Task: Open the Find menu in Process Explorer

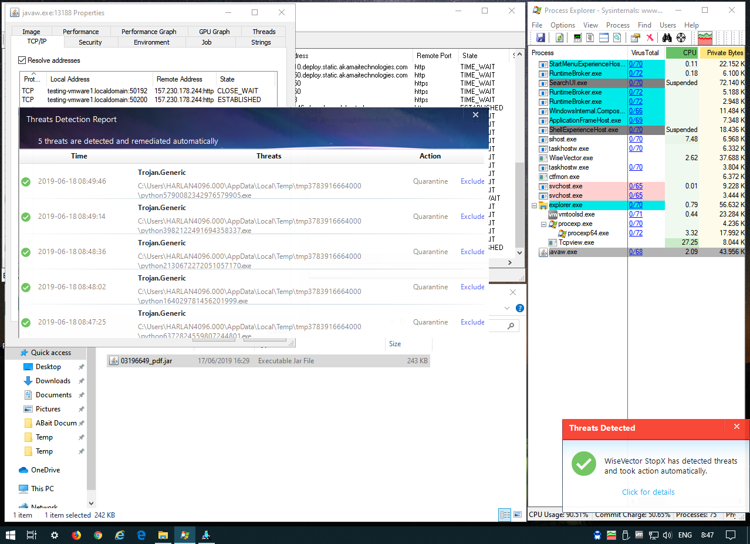Action: [644, 25]
